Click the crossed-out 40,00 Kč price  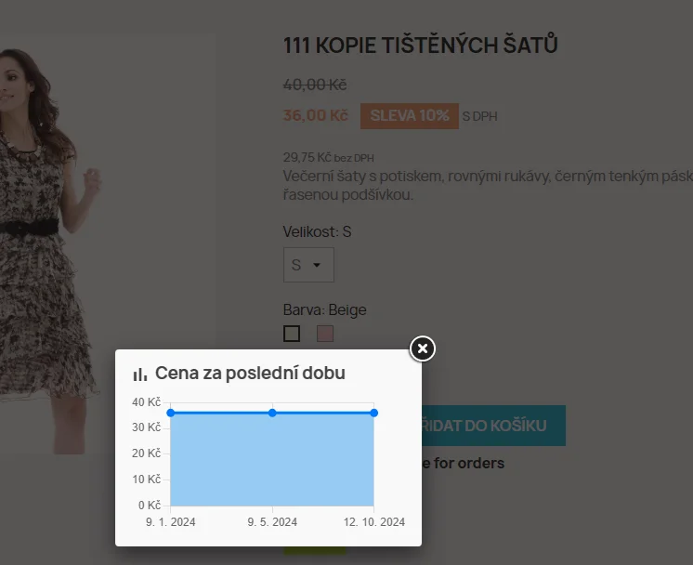[314, 85]
